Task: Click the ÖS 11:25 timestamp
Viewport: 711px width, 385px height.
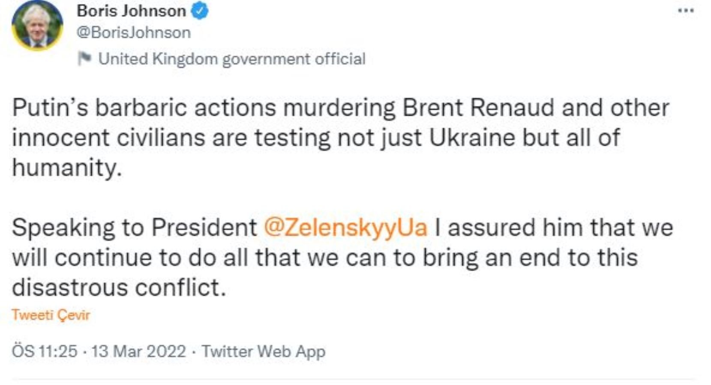Action: [x=44, y=352]
